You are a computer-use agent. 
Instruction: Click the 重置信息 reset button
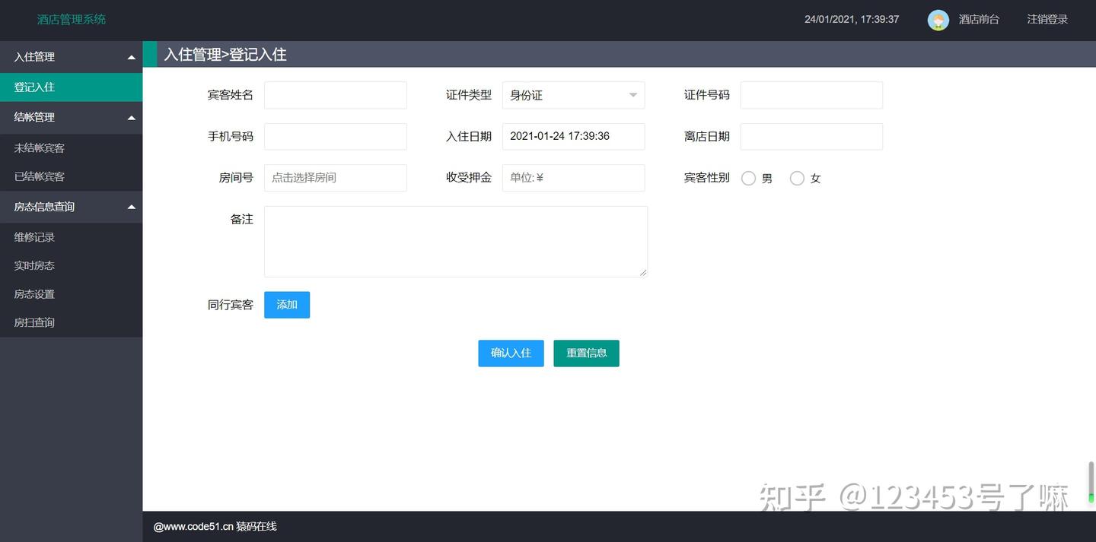586,353
